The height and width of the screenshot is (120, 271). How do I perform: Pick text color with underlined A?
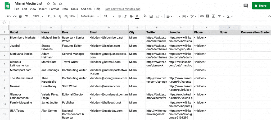coord(137,16)
